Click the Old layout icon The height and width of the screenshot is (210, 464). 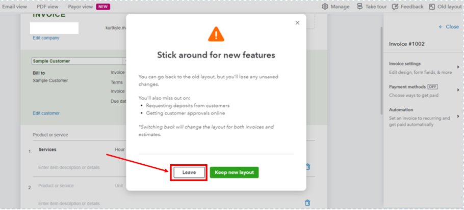coord(432,7)
